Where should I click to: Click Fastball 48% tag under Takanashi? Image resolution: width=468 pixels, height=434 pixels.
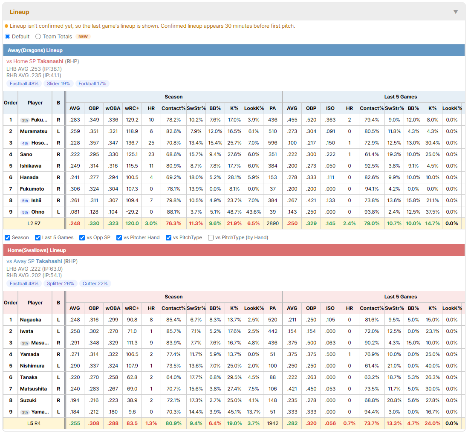(24, 84)
